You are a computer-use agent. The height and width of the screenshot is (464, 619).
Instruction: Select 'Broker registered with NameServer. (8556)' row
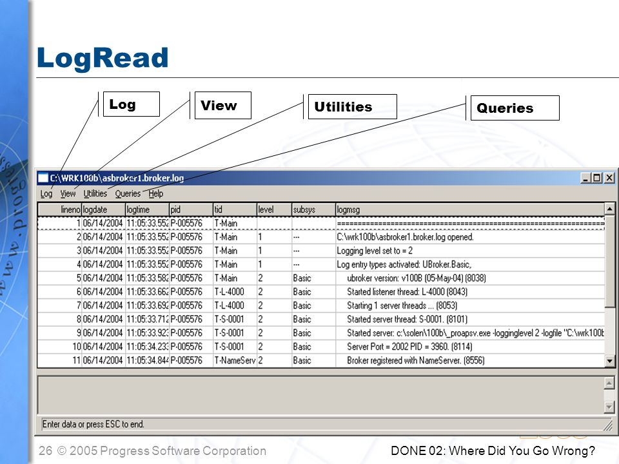pos(321,361)
